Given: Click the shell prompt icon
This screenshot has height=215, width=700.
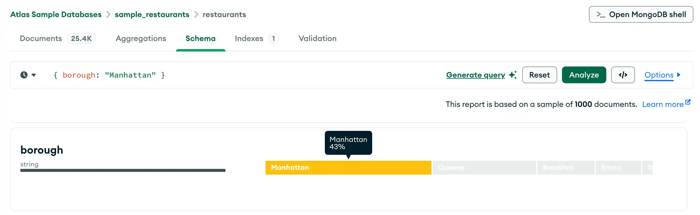Looking at the screenshot, I should pos(601,15).
